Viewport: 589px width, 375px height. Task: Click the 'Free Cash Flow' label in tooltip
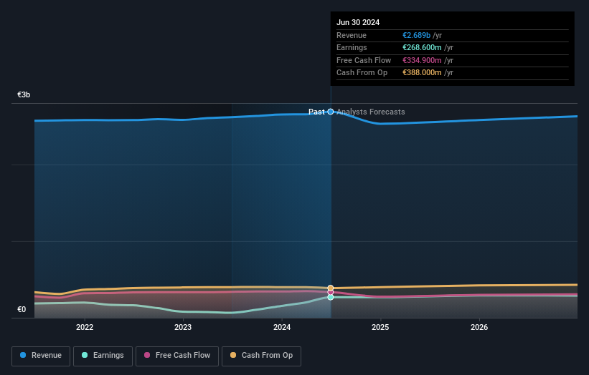(x=364, y=60)
